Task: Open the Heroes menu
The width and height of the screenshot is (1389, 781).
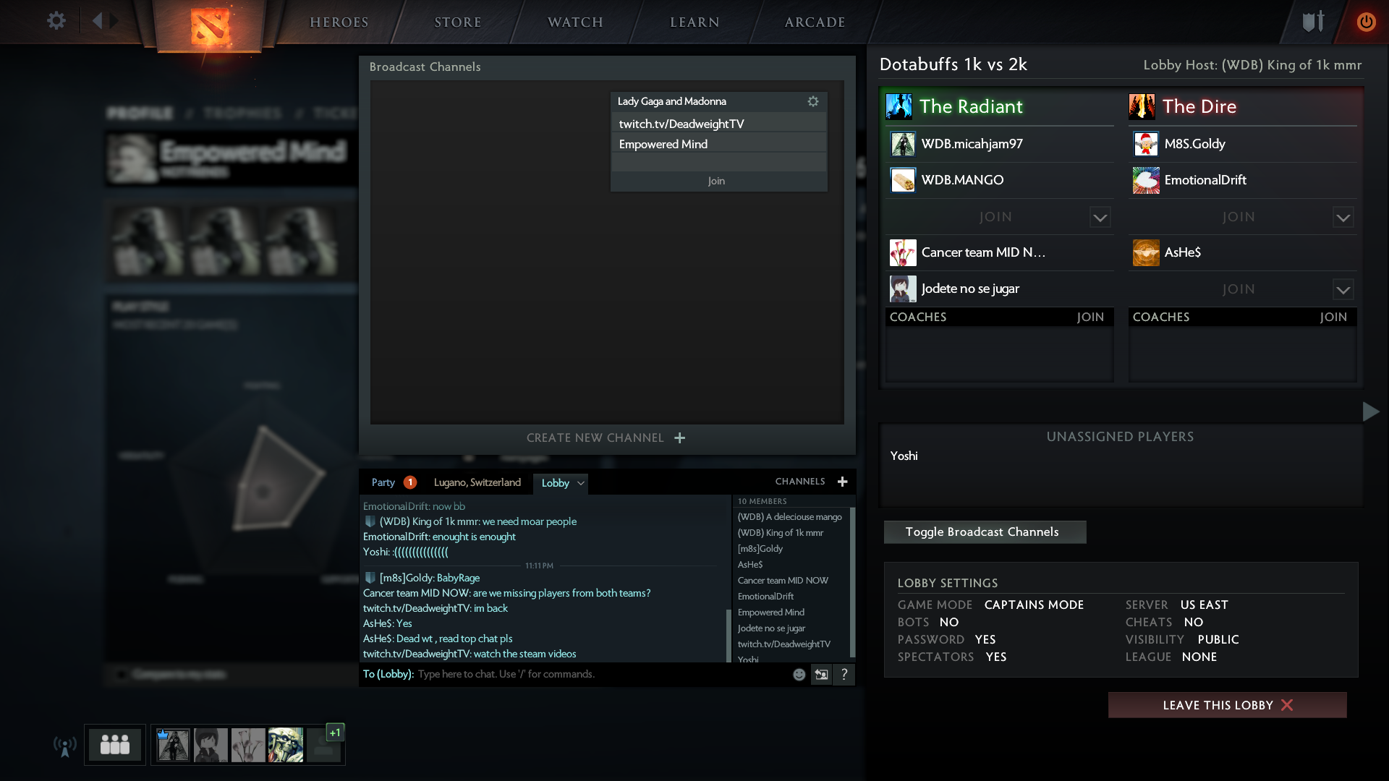Action: pos(339,22)
